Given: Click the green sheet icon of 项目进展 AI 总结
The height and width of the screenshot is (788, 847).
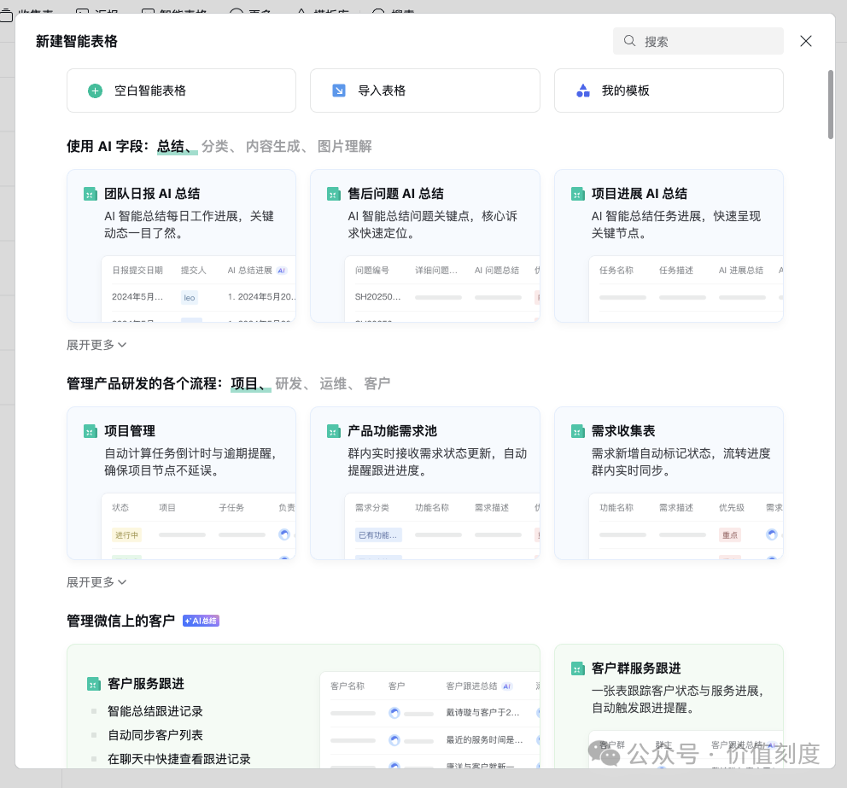Looking at the screenshot, I should 577,194.
